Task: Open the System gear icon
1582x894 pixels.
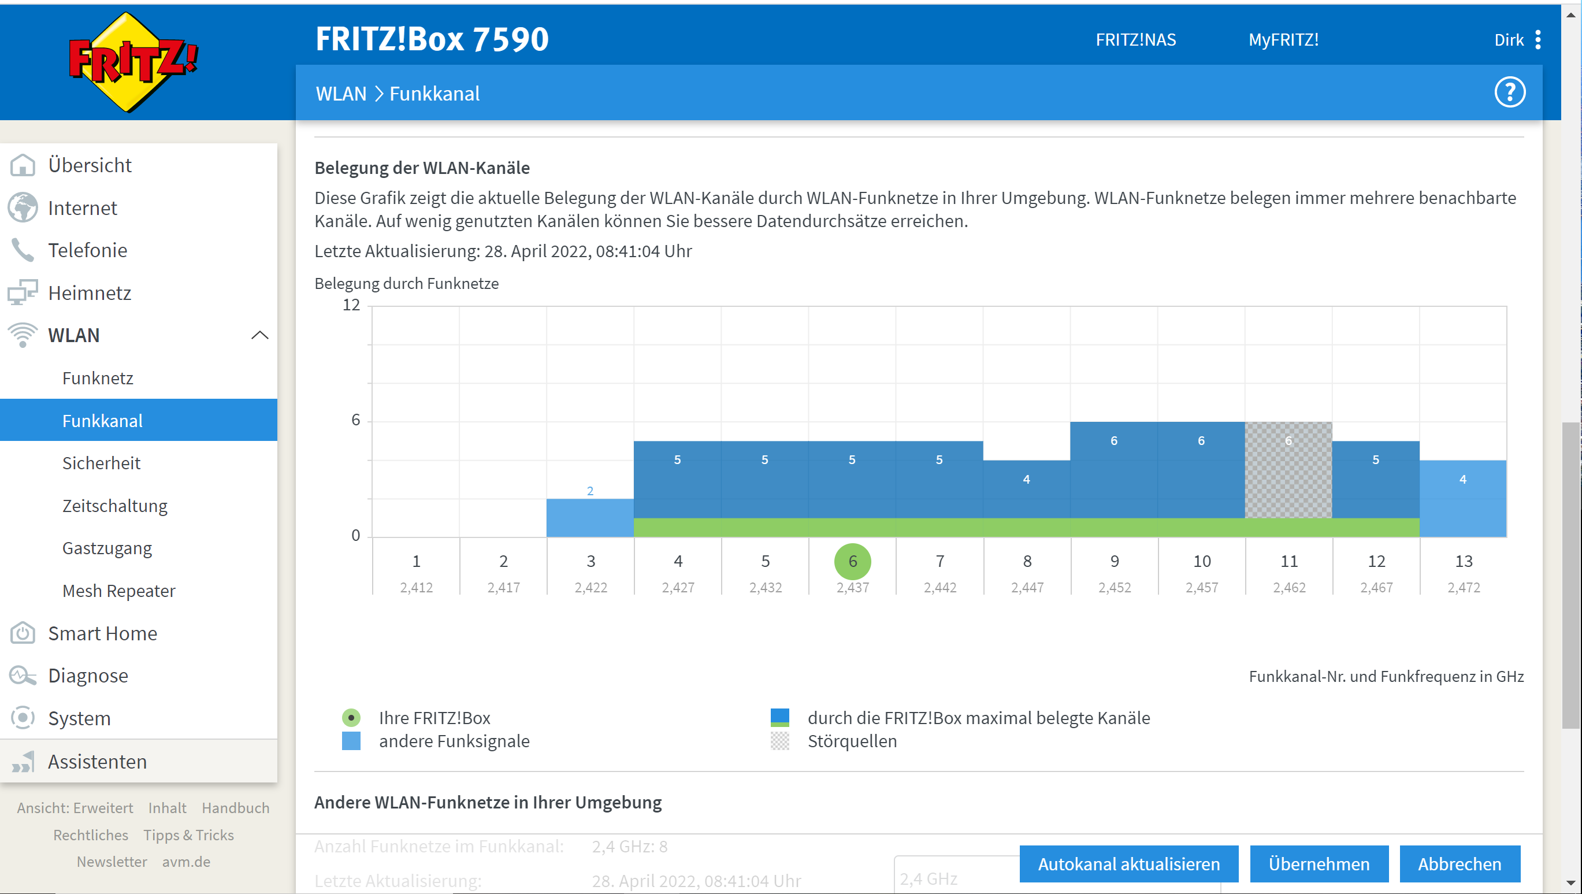Action: 23,718
